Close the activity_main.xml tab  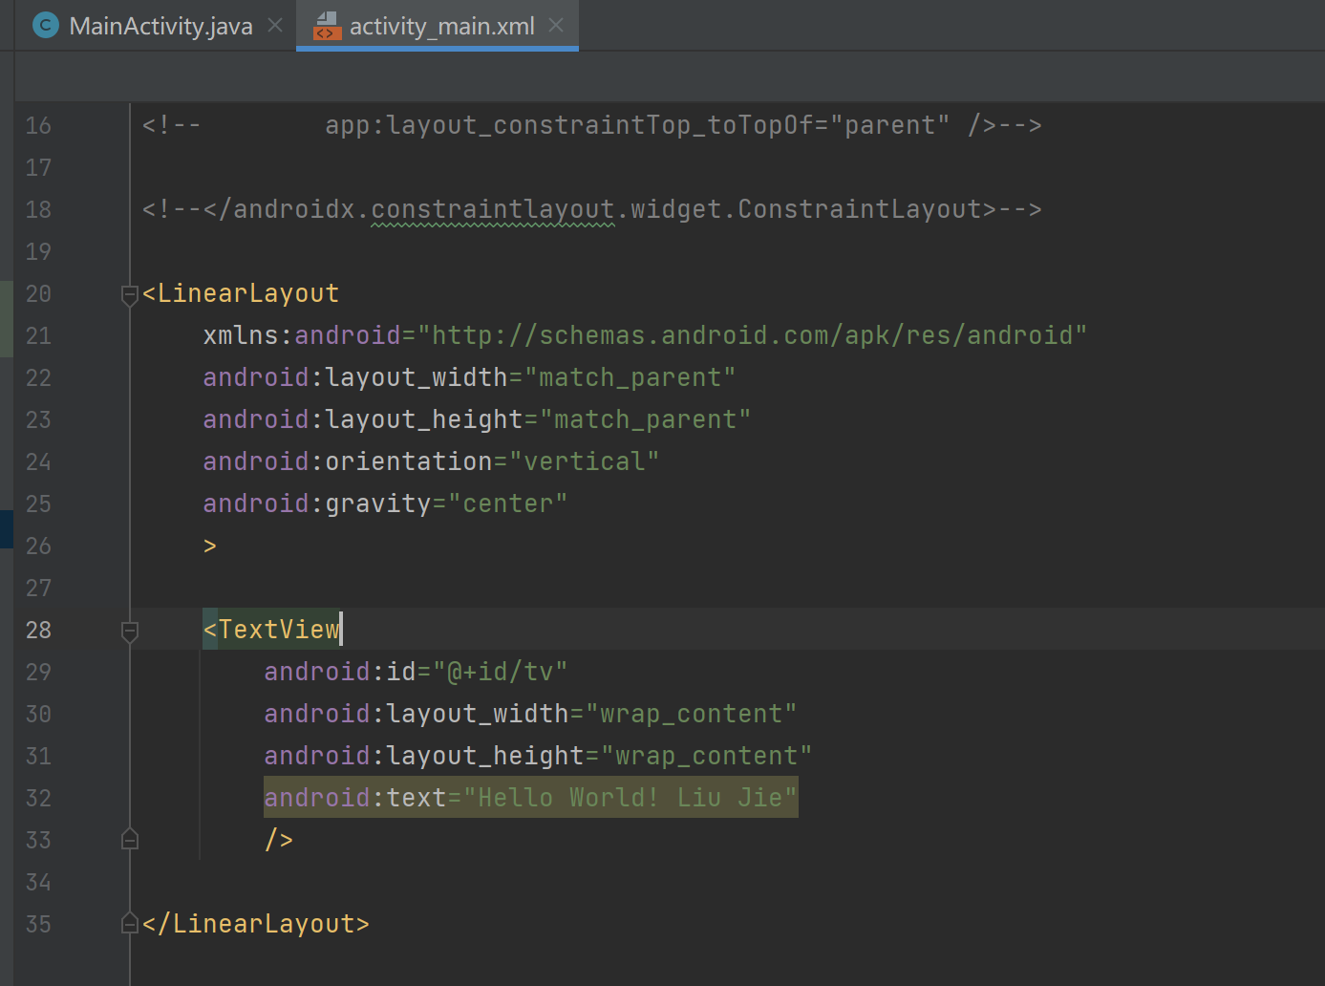[x=556, y=26]
